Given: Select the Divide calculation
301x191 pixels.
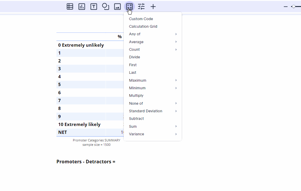Looking at the screenshot, I should (134, 57).
